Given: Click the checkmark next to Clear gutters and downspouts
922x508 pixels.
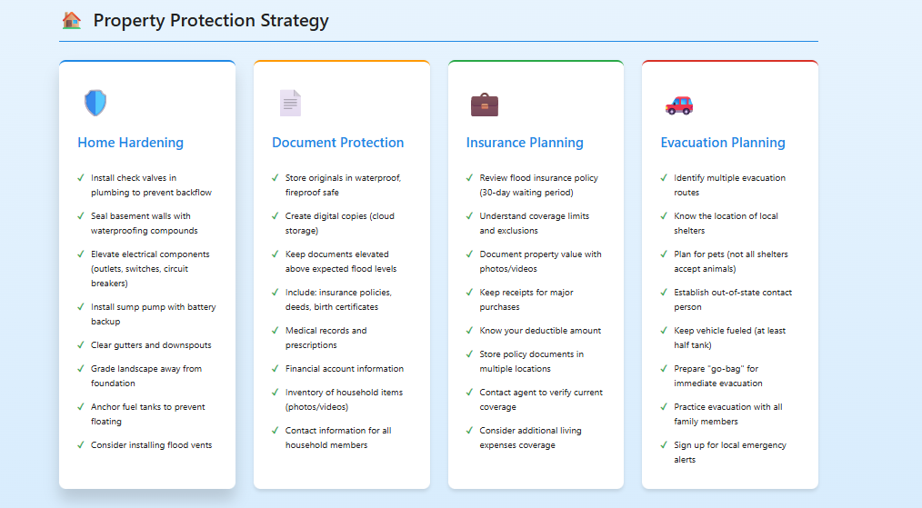Looking at the screenshot, I should (81, 345).
